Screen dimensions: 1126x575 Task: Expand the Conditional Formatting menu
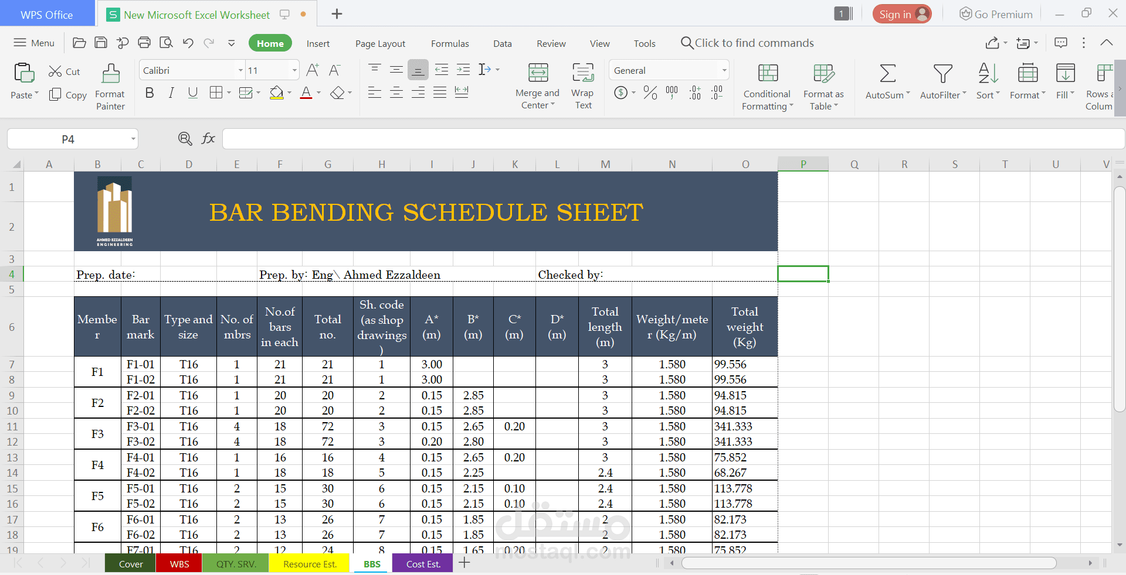click(767, 100)
